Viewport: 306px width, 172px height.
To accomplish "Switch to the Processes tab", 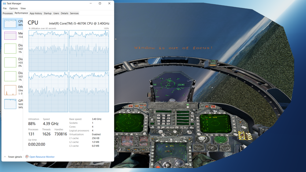I will click(8, 13).
